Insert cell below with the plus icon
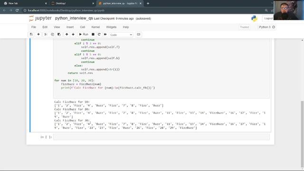Viewport: 304px width, 171px height. [38, 35]
